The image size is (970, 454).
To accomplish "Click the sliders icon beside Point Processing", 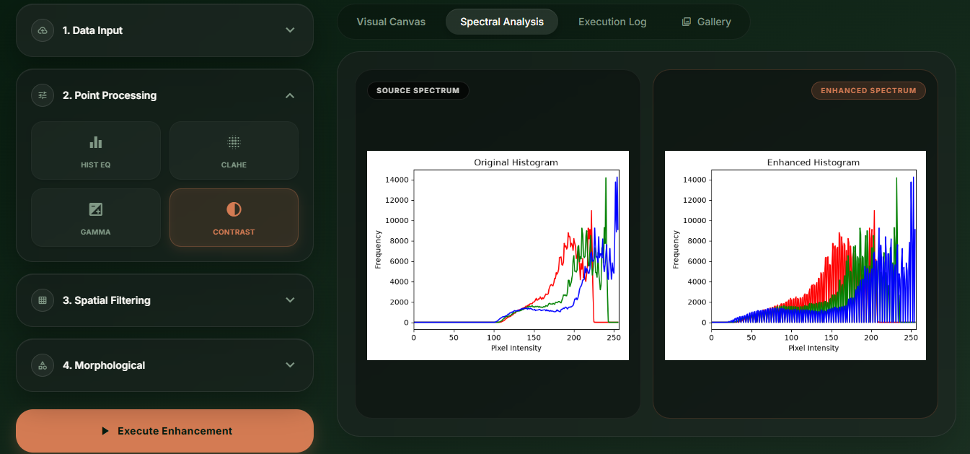I will coord(43,95).
